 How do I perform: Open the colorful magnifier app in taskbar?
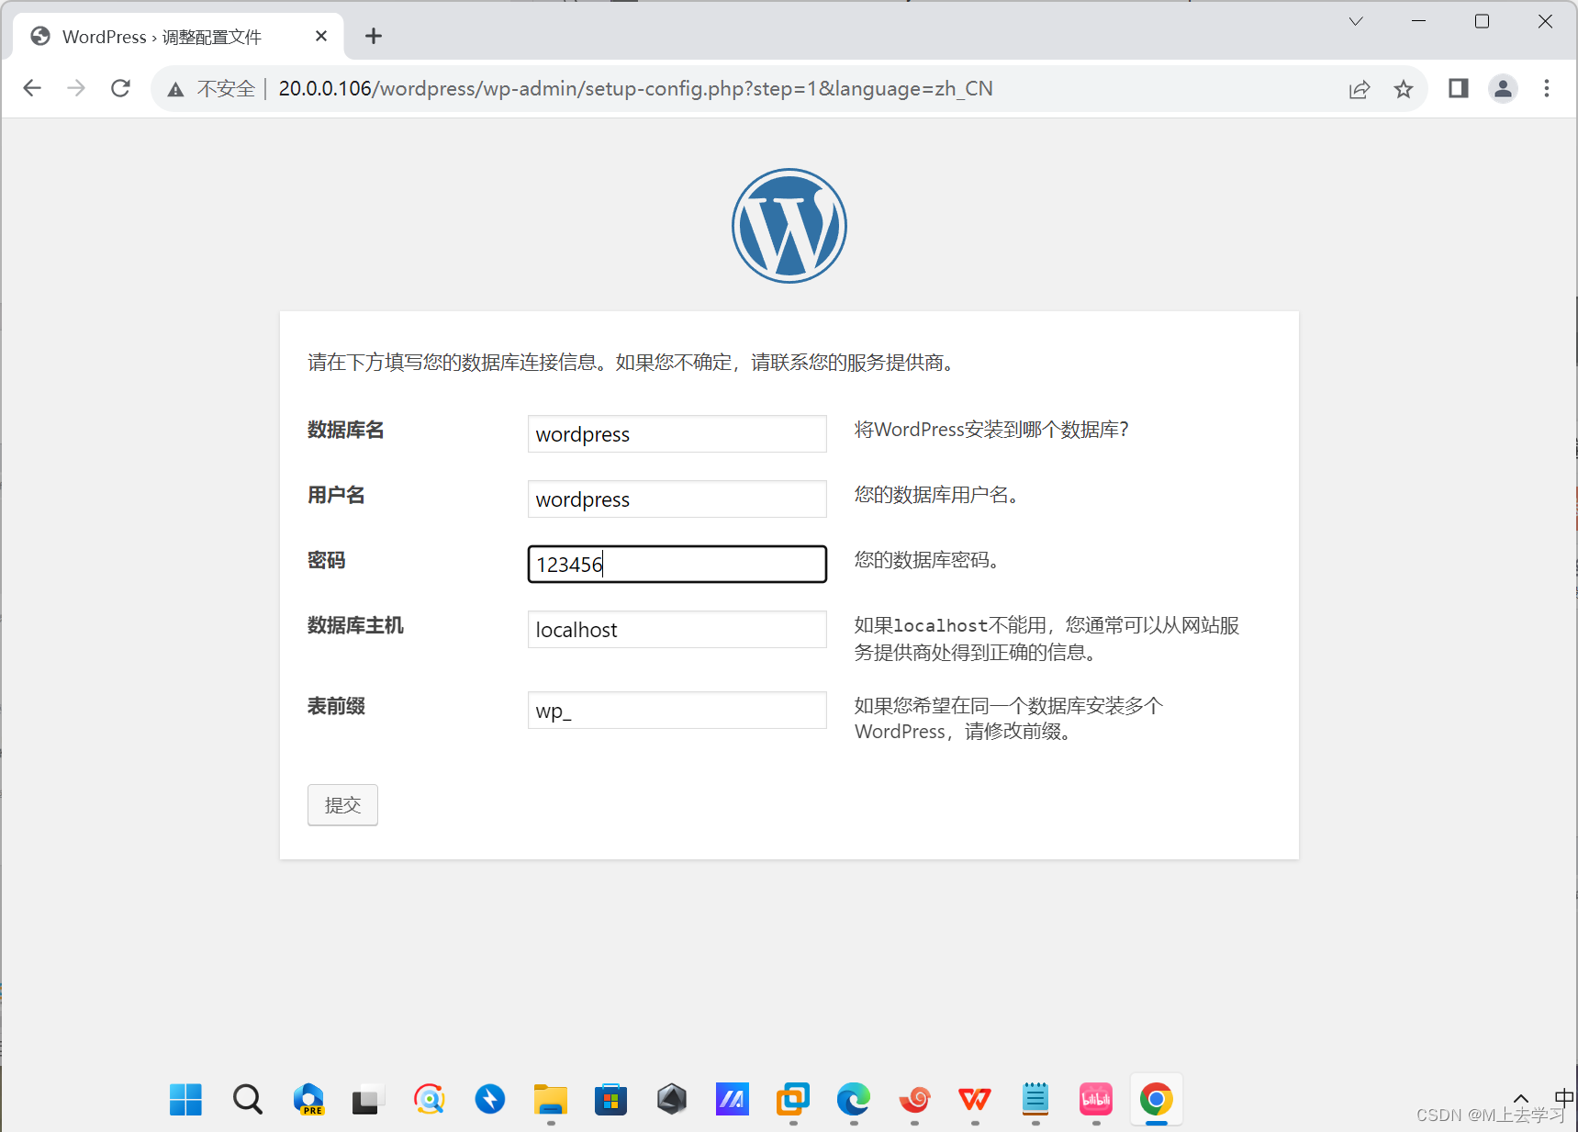coord(429,1099)
